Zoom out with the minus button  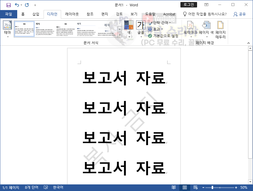[x=203, y=188]
